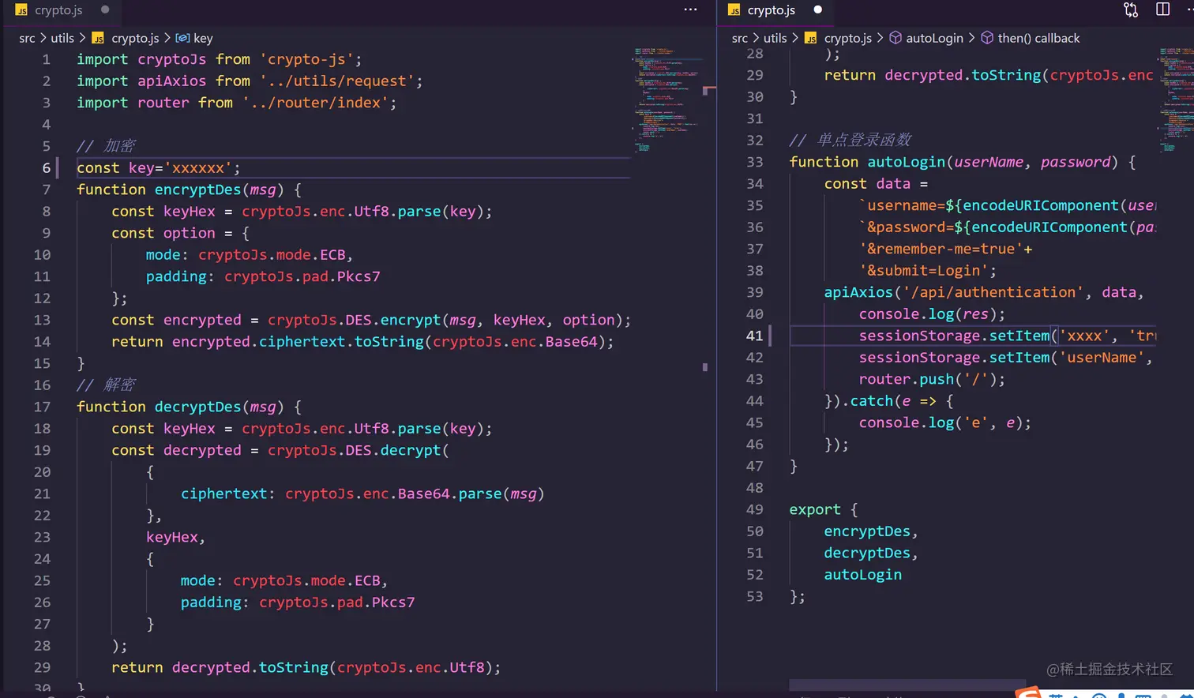
Task: Click the 'userName' string on line 42
Action: (x=1102, y=358)
